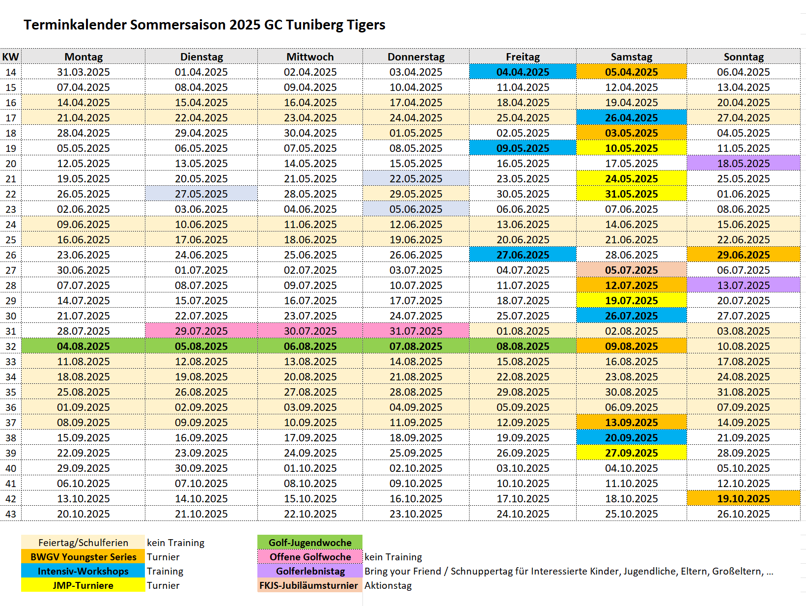Screen dimensions: 806x606
Task: Click the FKJS-Jubiläumsturnier legend swatch
Action: click(310, 585)
